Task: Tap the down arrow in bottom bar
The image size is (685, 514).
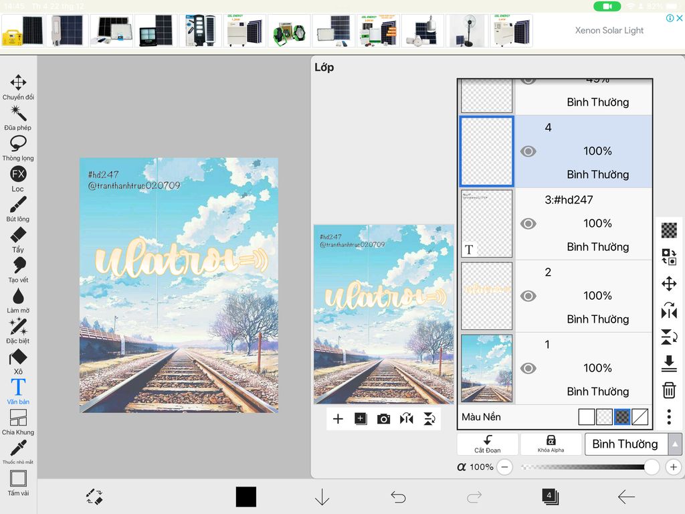Action: click(322, 497)
